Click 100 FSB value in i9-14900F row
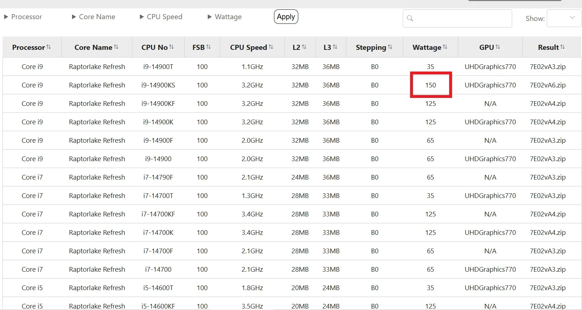This screenshot has height=310, width=582. coord(202,141)
